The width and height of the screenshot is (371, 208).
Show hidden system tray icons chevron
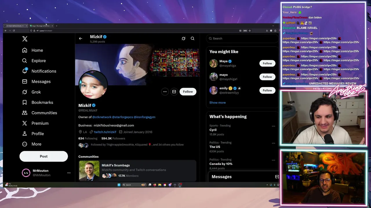coord(267,185)
